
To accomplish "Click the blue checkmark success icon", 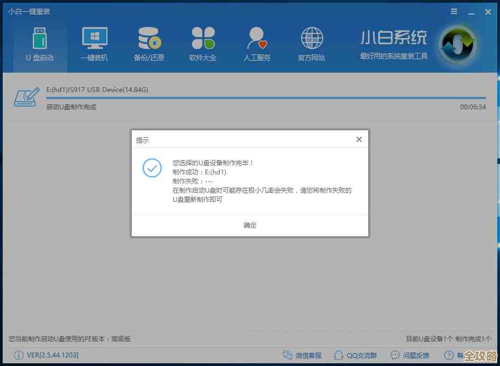I will (152, 168).
